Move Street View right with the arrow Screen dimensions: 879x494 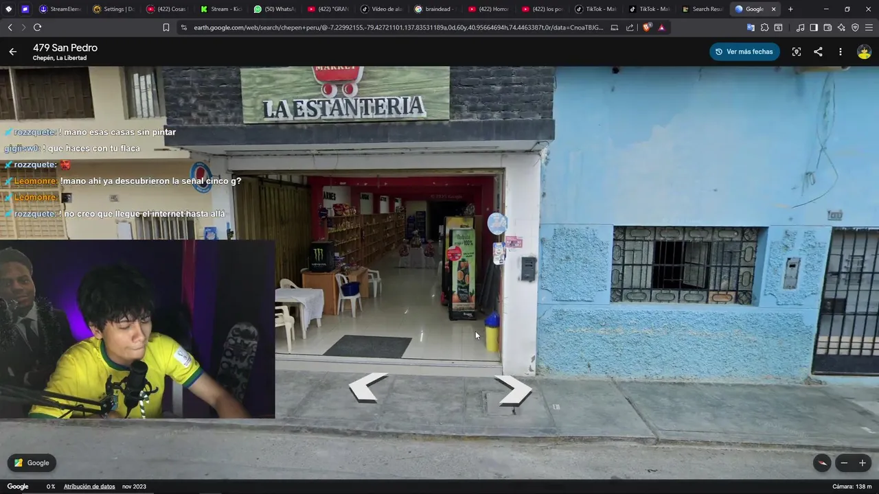pyautogui.click(x=513, y=390)
